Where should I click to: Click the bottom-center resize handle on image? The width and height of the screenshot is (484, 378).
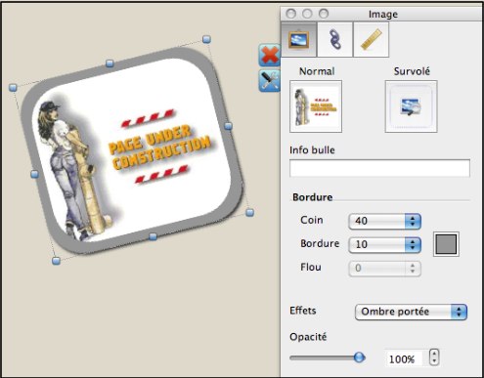pos(153,236)
